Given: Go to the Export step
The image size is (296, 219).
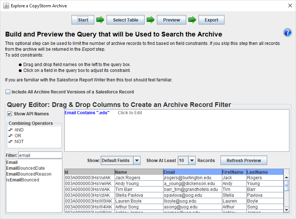Looking at the screenshot, I should [x=211, y=20].
